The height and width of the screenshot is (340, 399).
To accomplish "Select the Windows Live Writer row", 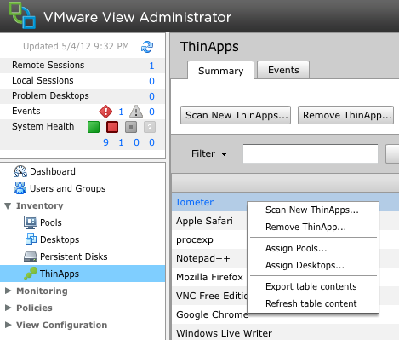I will coord(285,332).
